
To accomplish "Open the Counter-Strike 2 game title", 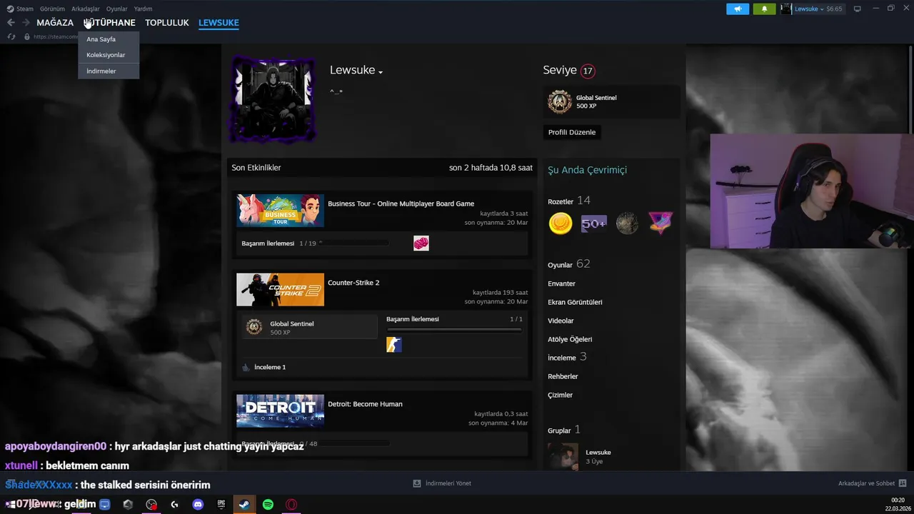I will pyautogui.click(x=353, y=283).
